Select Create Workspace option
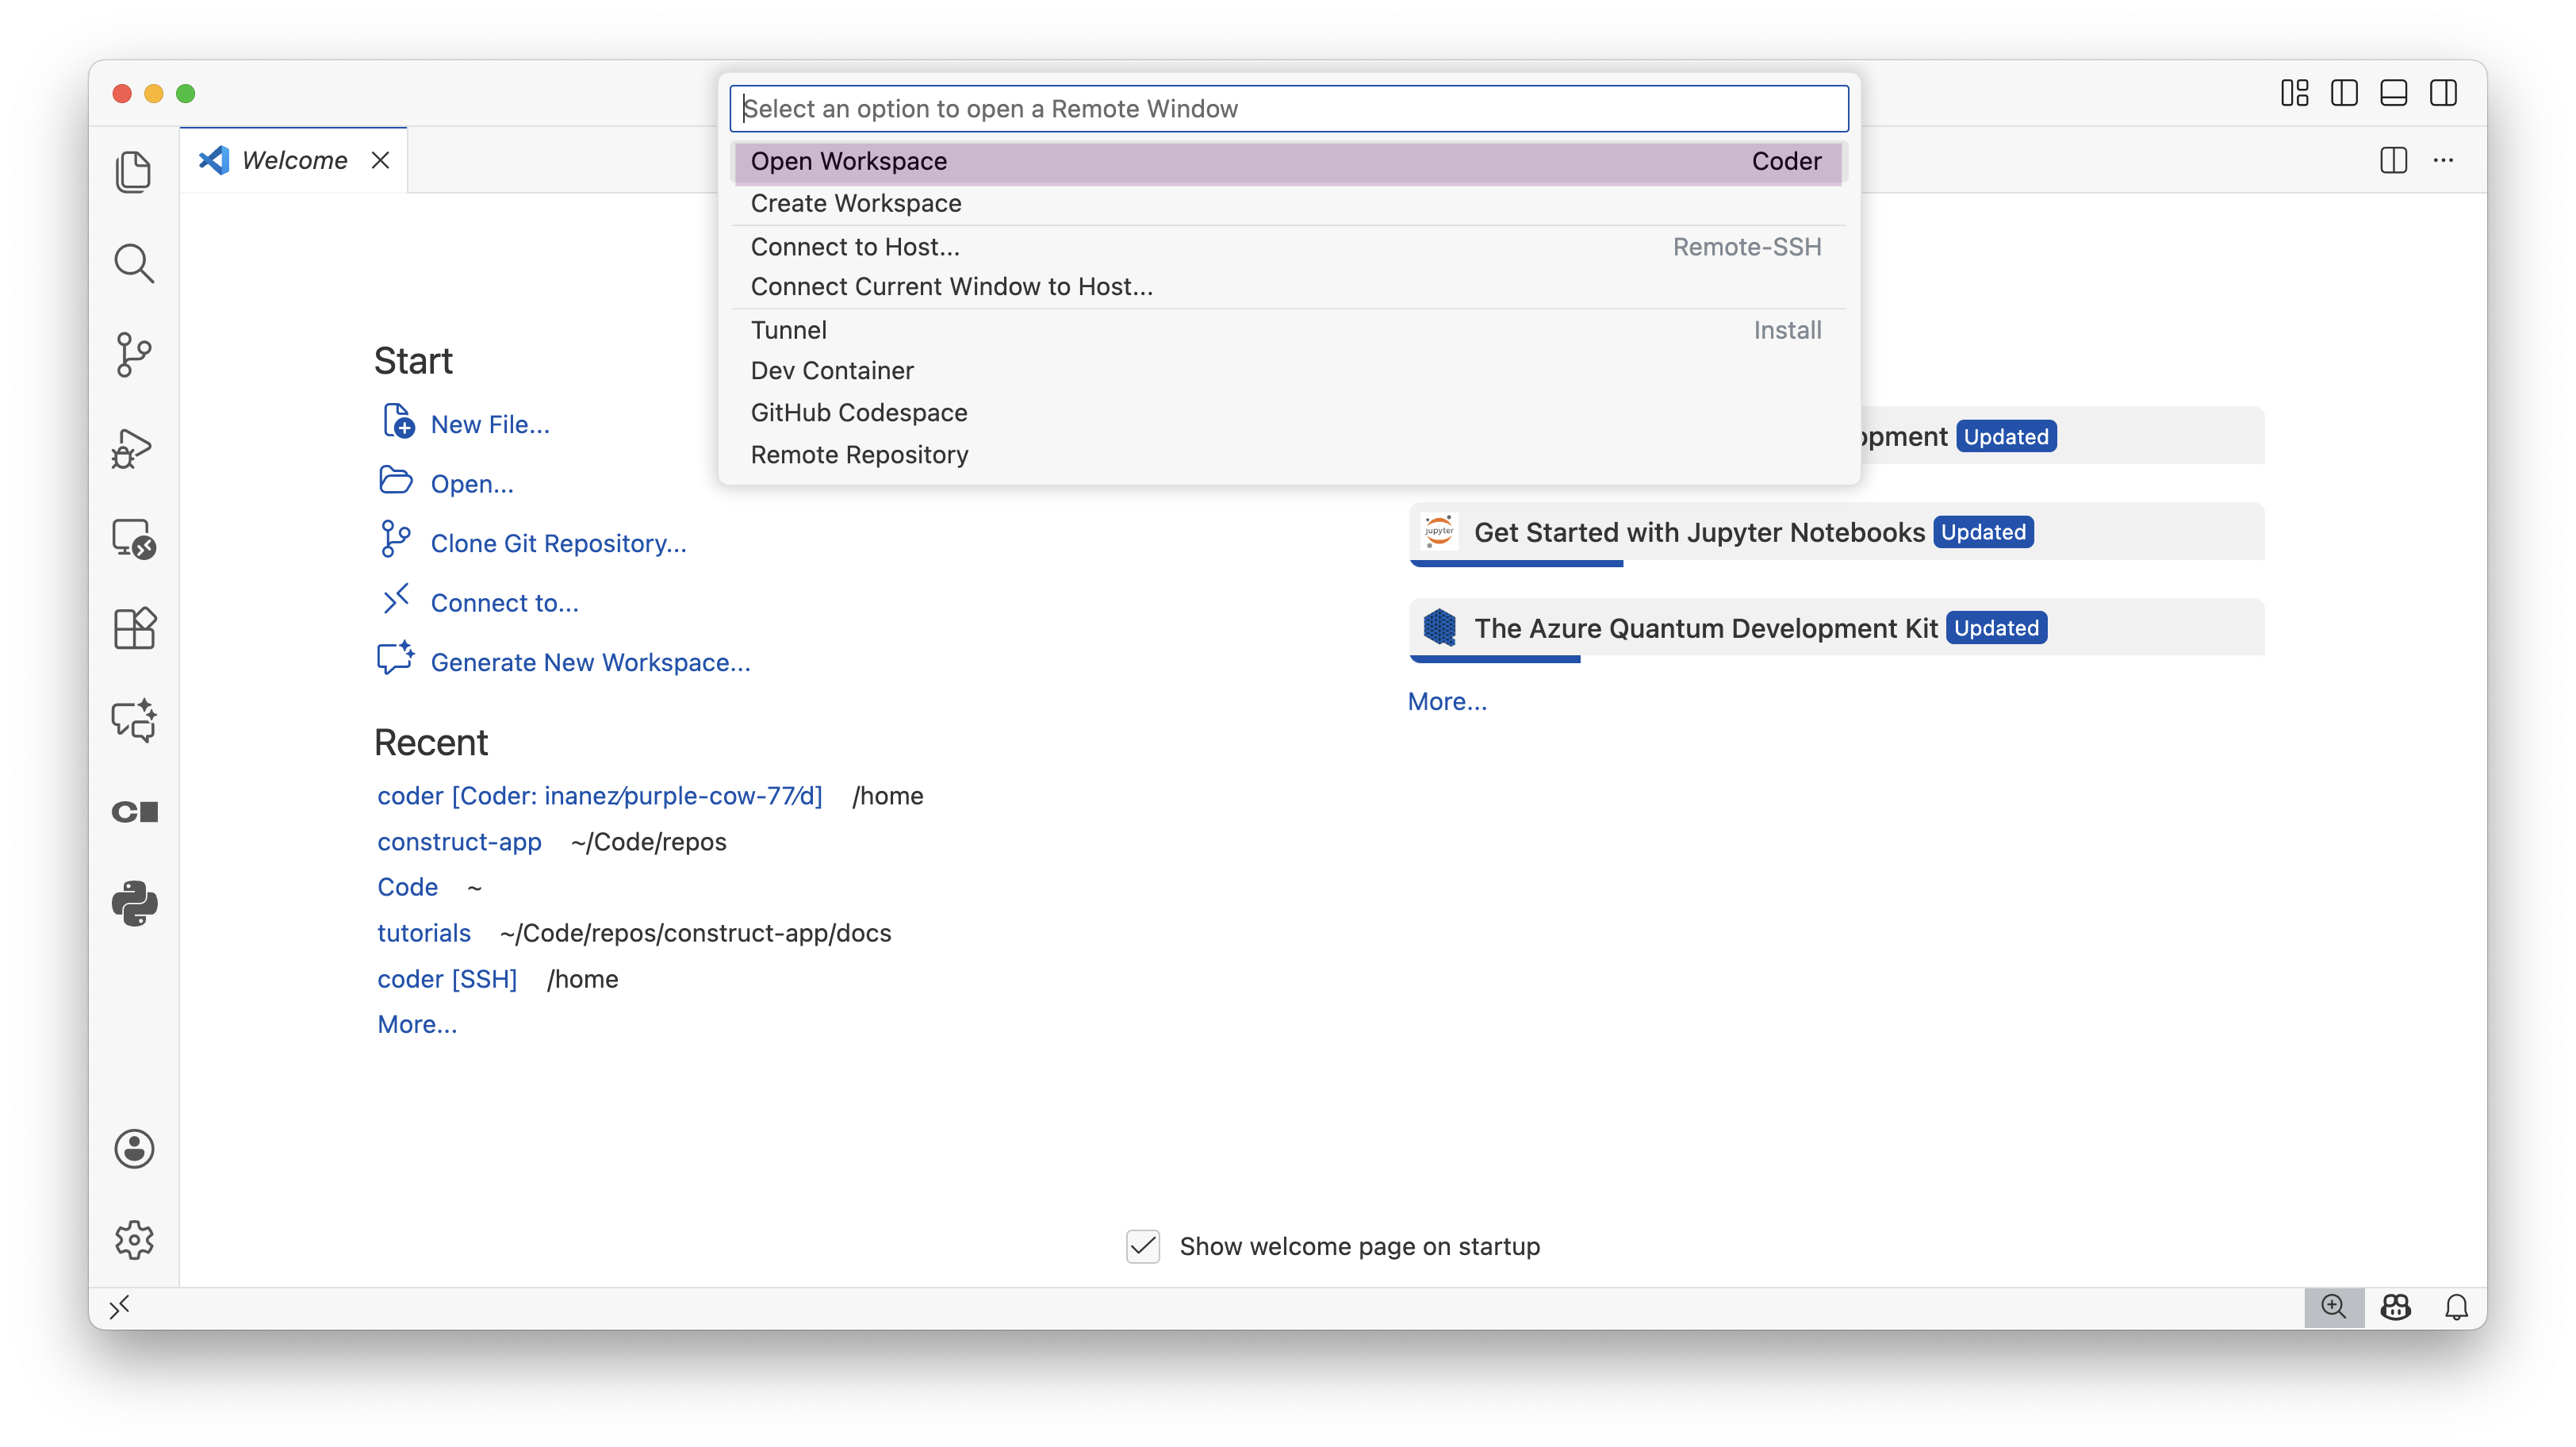2576x1447 pixels. point(1289,203)
